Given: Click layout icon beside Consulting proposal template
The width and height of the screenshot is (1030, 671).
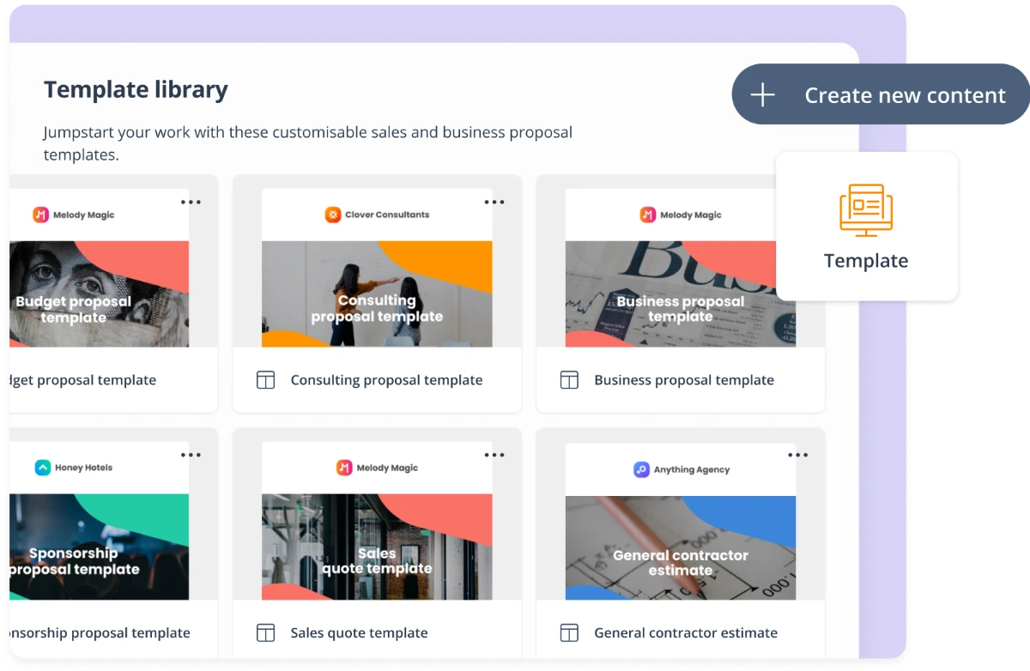Looking at the screenshot, I should click(x=266, y=380).
